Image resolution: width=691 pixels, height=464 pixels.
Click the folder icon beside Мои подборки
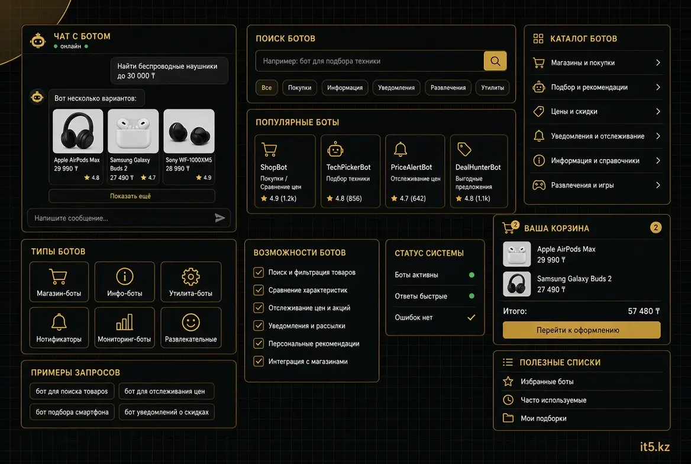click(x=508, y=418)
